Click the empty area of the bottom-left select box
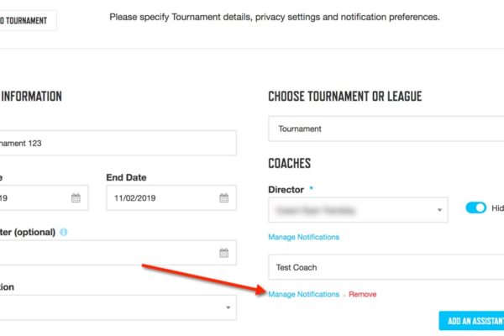The image size is (504, 336). tap(111, 307)
